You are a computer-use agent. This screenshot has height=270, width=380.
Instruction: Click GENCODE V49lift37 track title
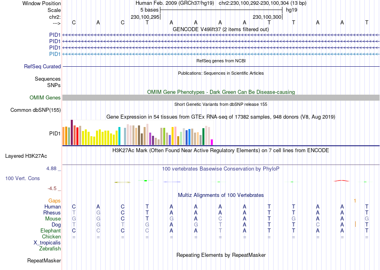point(221,29)
